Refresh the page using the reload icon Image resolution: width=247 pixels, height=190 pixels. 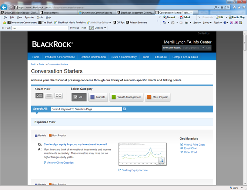point(225,7)
